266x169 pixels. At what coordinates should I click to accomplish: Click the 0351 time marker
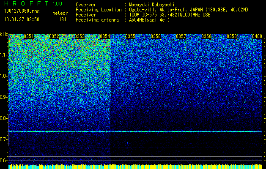click(29, 36)
